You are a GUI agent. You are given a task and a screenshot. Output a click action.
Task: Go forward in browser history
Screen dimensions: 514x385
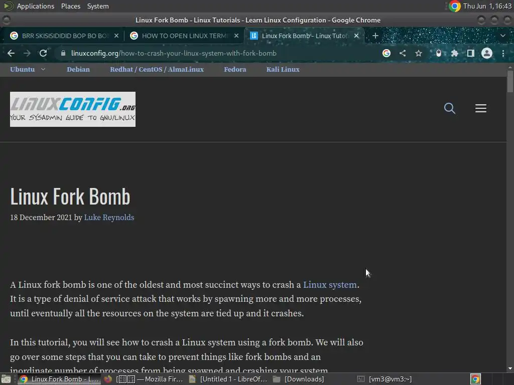27,53
